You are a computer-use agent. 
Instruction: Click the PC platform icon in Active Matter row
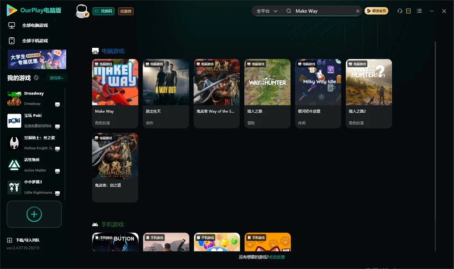57,171
